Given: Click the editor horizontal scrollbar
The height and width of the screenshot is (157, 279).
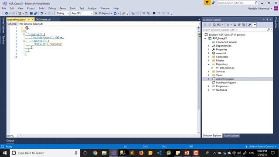Looking at the screenshot, I should click(108, 136).
